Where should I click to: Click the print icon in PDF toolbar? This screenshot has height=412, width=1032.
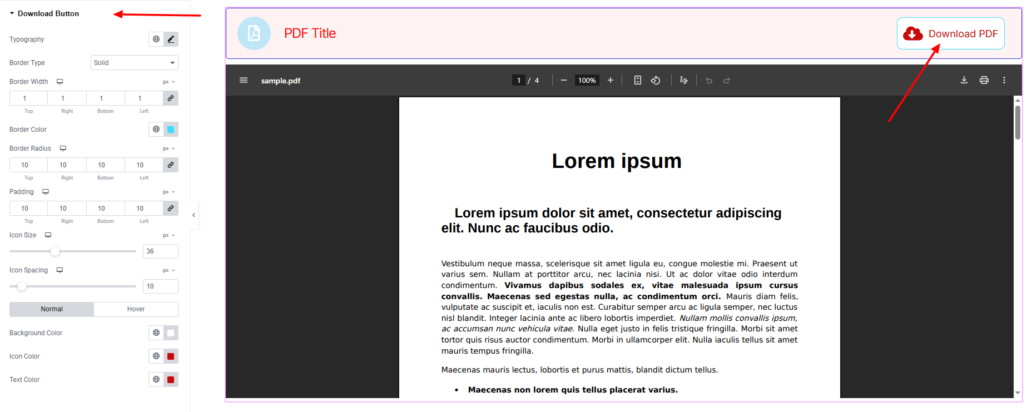[x=984, y=81]
